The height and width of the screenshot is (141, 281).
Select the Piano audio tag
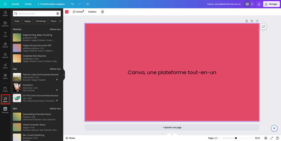tap(54, 21)
